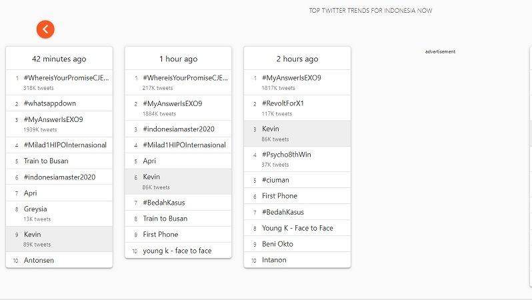The width and height of the screenshot is (532, 300).
Task: Select Train to Busan in 42 minutes list
Action: point(59,161)
